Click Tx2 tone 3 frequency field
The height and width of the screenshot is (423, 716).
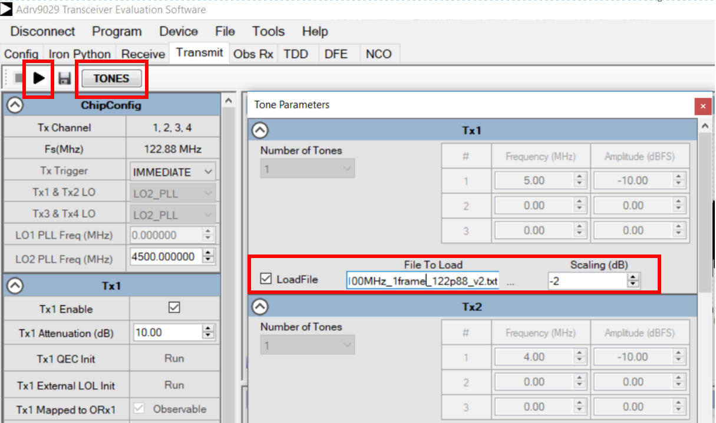coord(533,407)
